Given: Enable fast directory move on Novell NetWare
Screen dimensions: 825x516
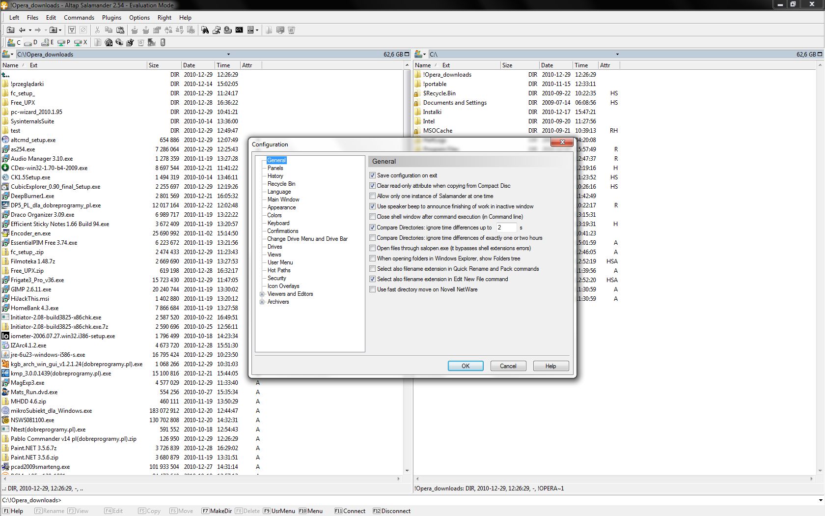Looking at the screenshot, I should pyautogui.click(x=372, y=289).
